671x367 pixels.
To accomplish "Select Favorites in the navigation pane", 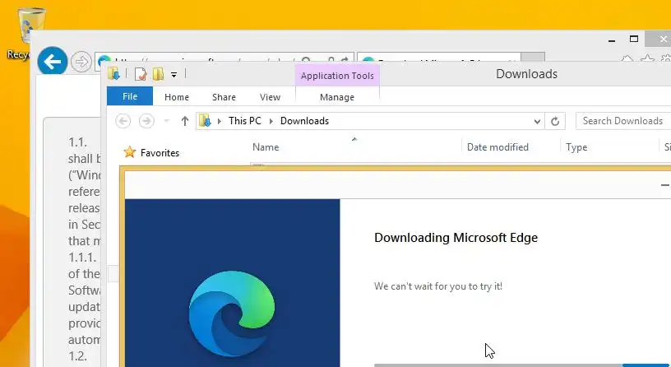I will coord(160,153).
